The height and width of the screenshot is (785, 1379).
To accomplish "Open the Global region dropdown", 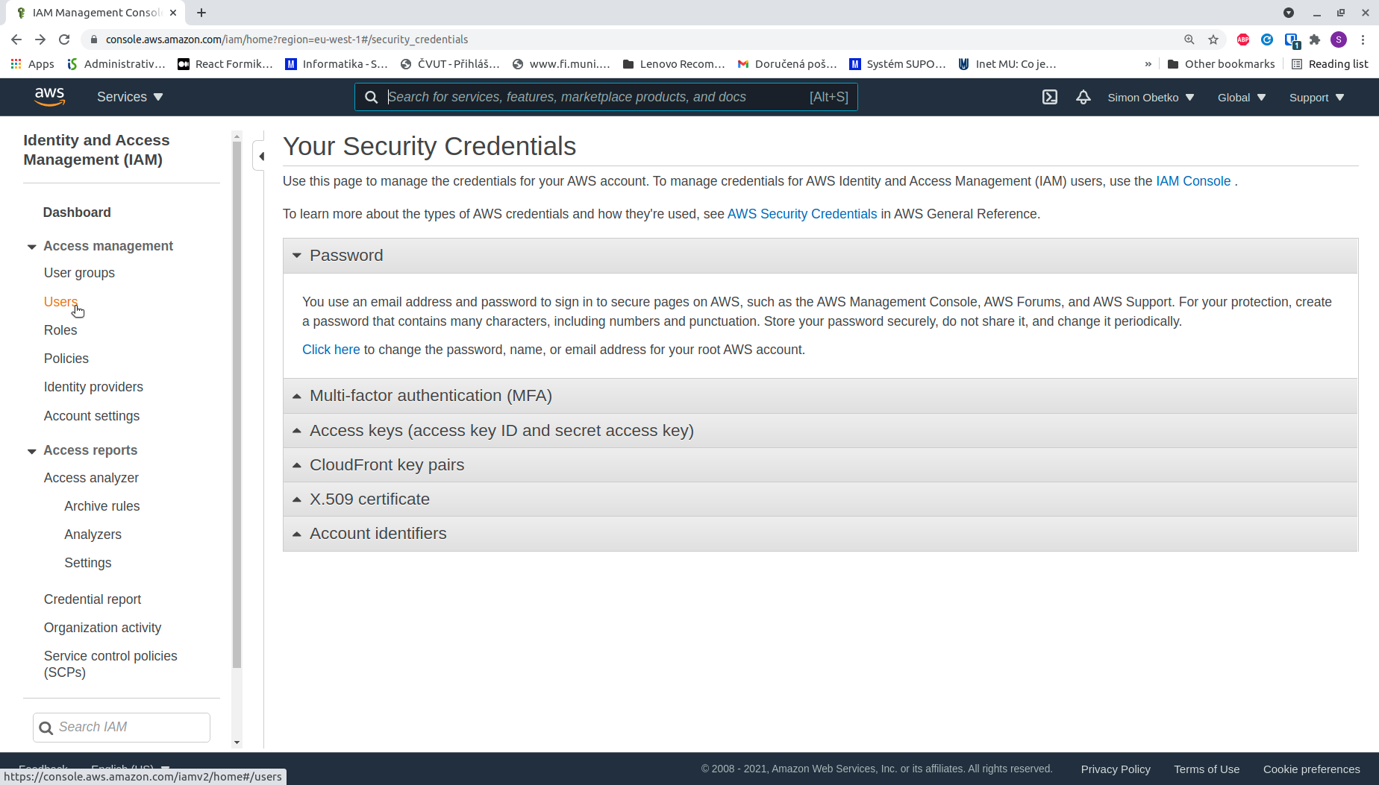I will 1242,97.
